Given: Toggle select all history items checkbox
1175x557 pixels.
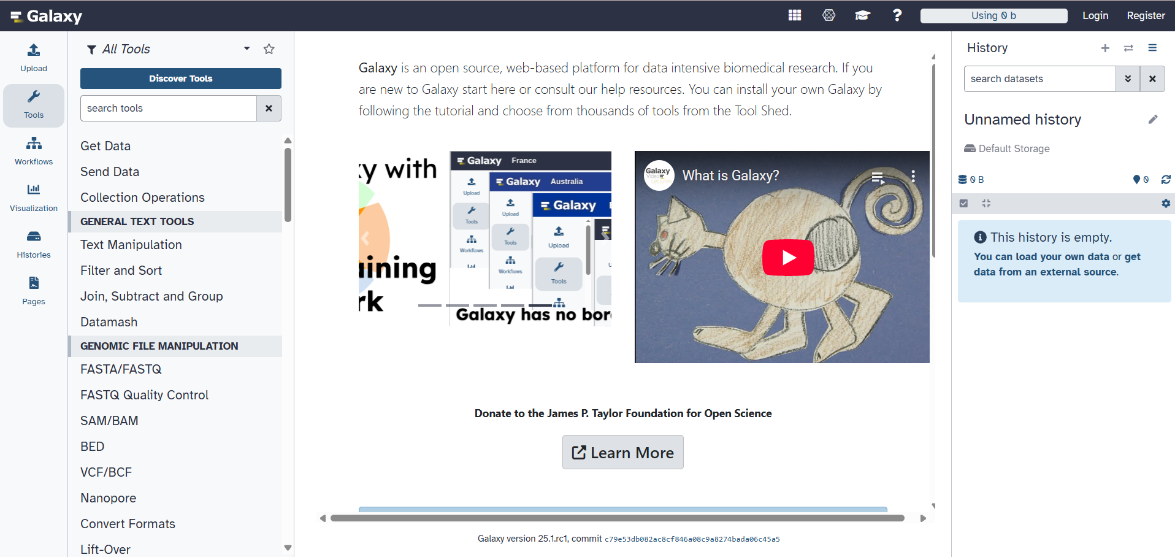Looking at the screenshot, I should (963, 204).
